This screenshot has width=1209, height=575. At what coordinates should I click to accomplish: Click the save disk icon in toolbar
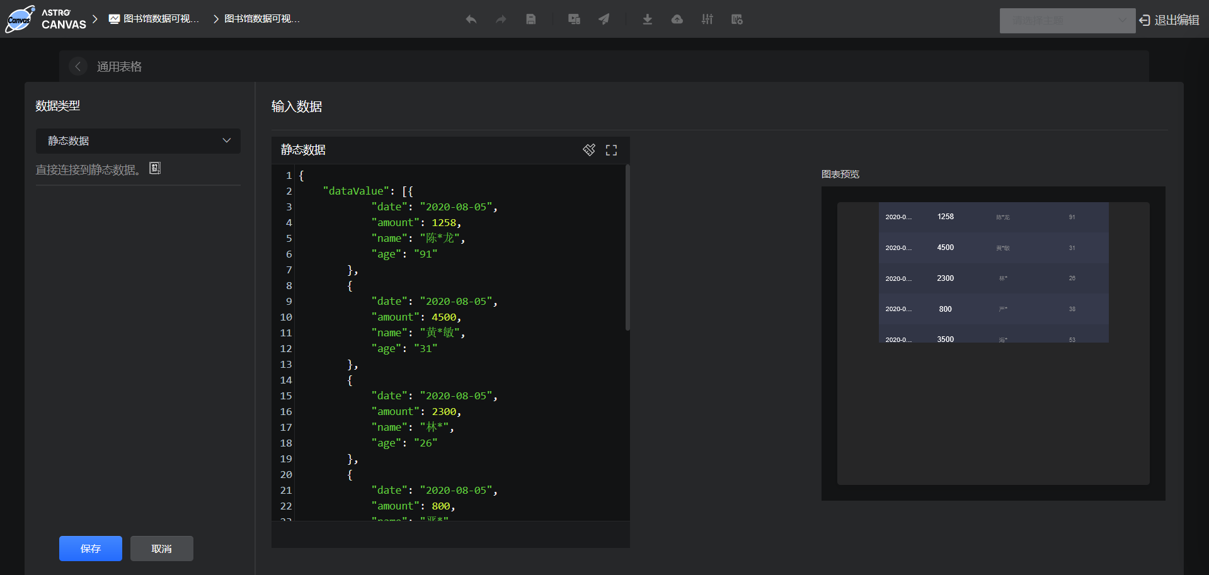[531, 20]
